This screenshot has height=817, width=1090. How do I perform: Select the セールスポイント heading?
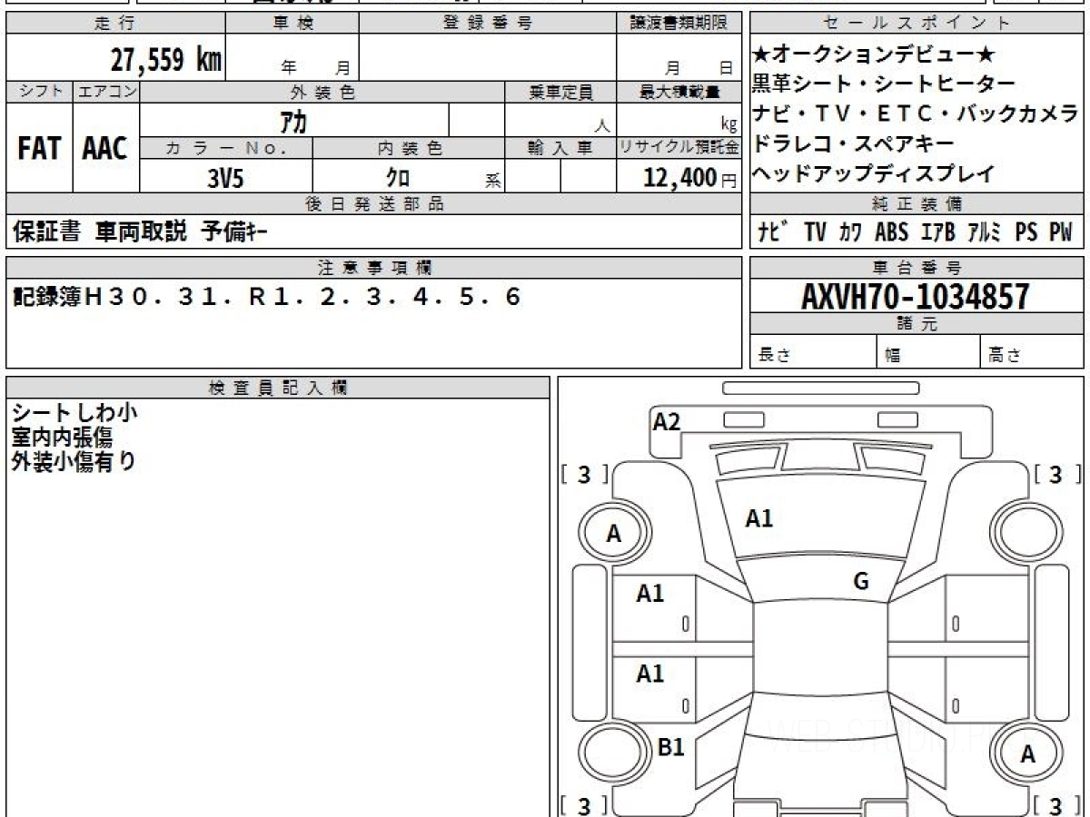point(917,24)
